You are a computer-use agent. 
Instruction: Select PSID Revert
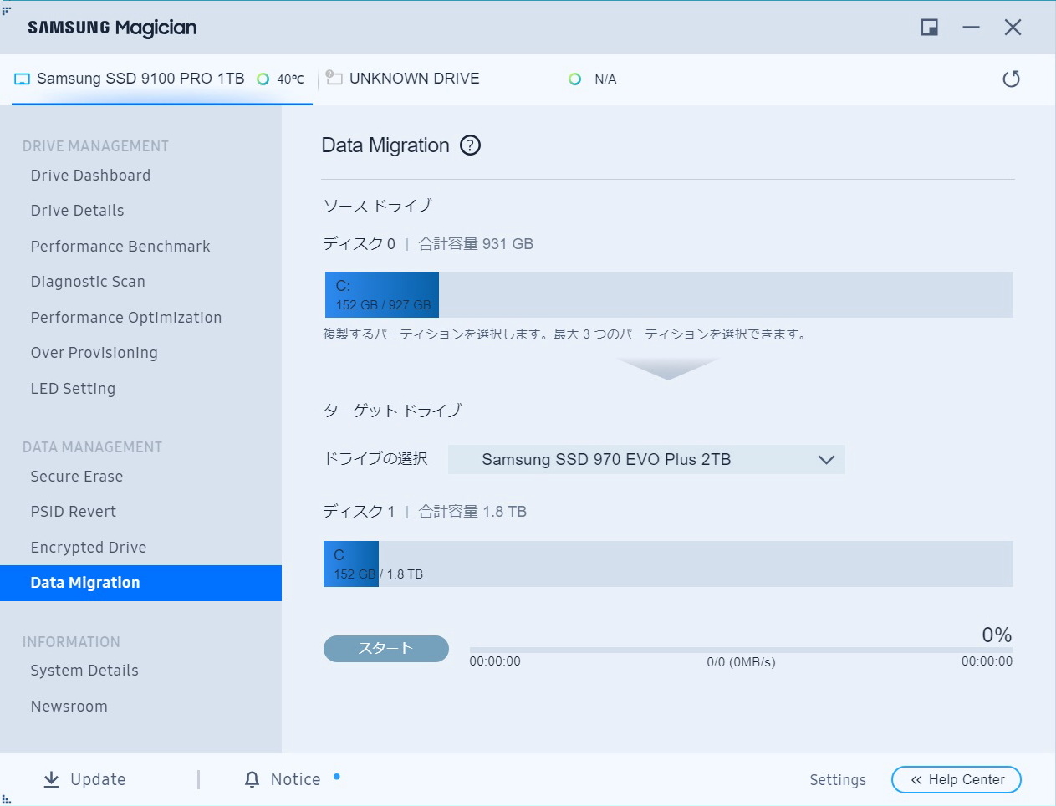(x=74, y=512)
